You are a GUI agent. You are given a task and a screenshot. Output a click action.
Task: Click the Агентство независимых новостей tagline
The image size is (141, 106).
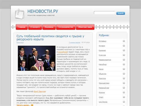tap(41, 15)
